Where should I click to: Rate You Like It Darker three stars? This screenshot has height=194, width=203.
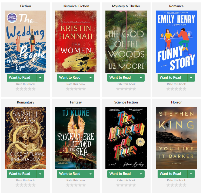coord(176,185)
